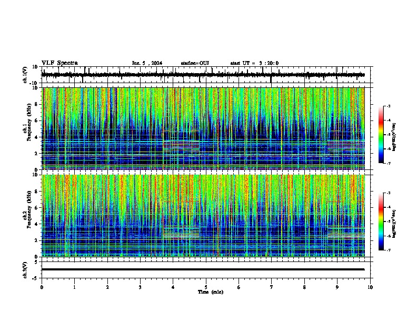
Task: Click the "2" kHz label on ch.2 frequency axis
Action: [x=36, y=240]
